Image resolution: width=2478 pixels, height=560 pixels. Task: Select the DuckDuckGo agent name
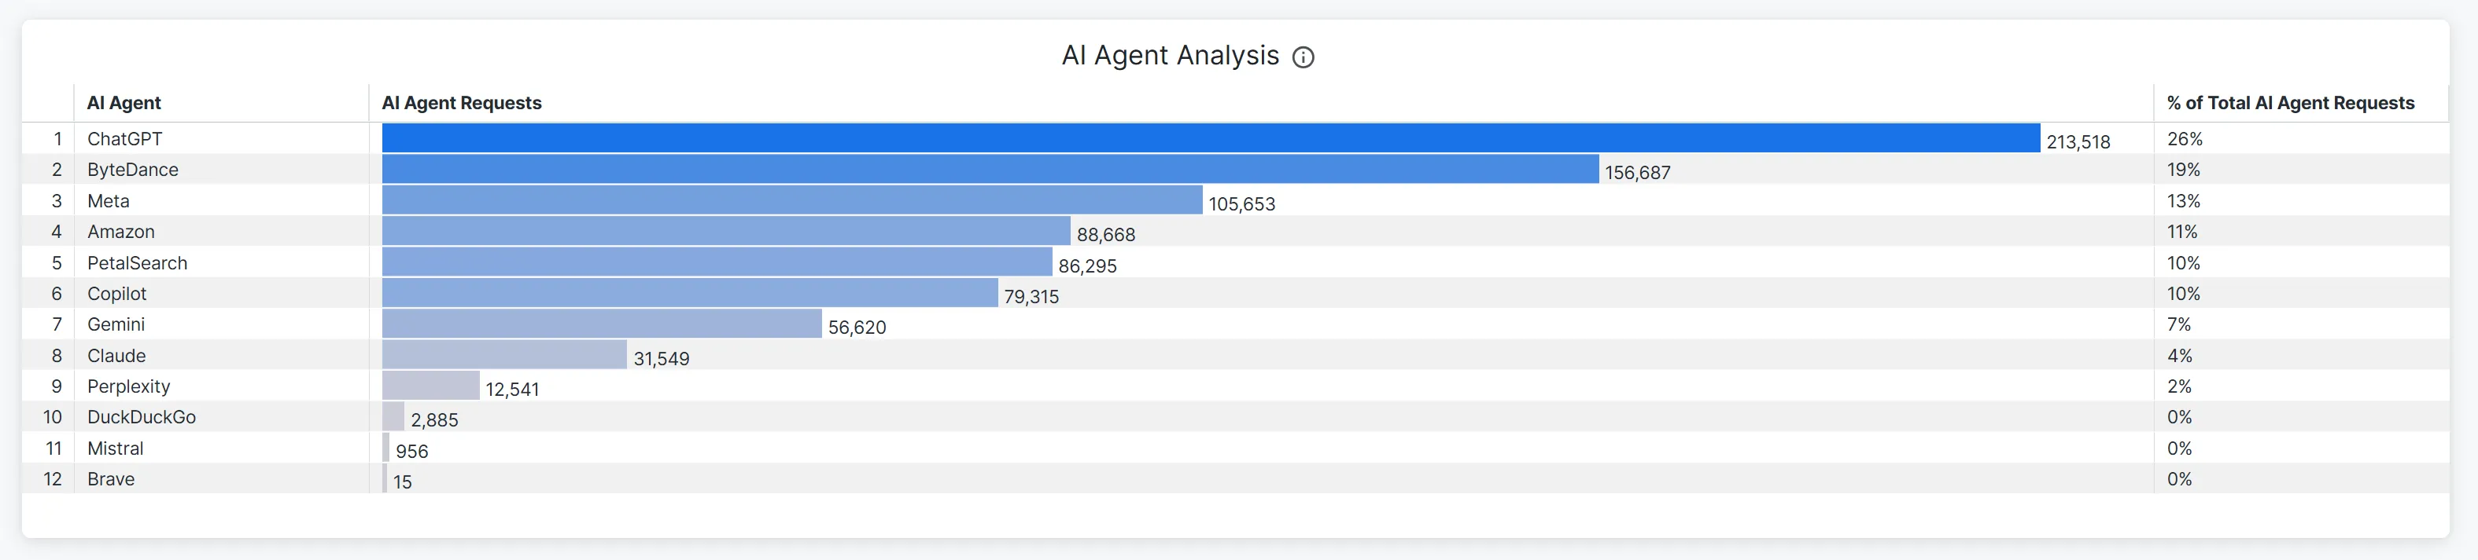click(x=142, y=417)
